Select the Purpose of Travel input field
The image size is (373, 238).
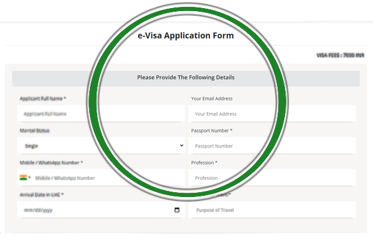[272, 210]
